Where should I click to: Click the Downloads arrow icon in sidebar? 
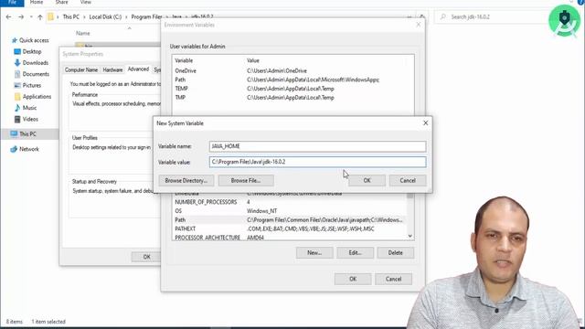point(17,63)
